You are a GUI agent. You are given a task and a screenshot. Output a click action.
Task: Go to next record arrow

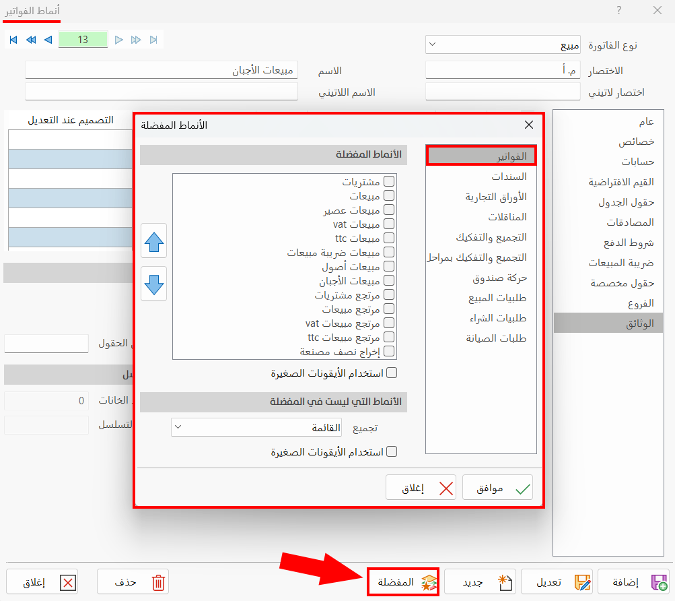[119, 40]
